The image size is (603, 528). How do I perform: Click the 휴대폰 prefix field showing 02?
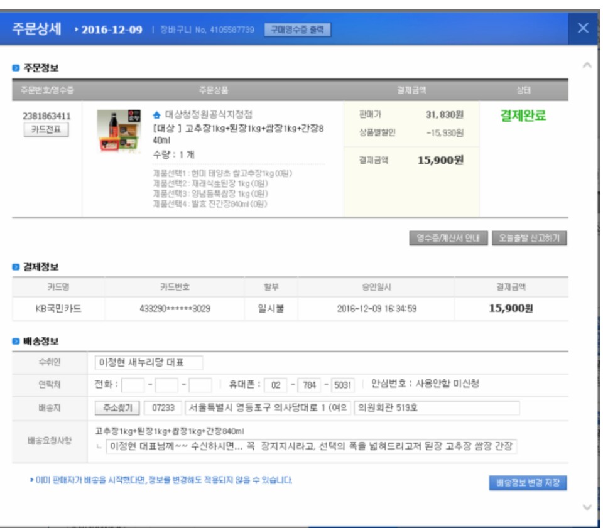(x=275, y=384)
